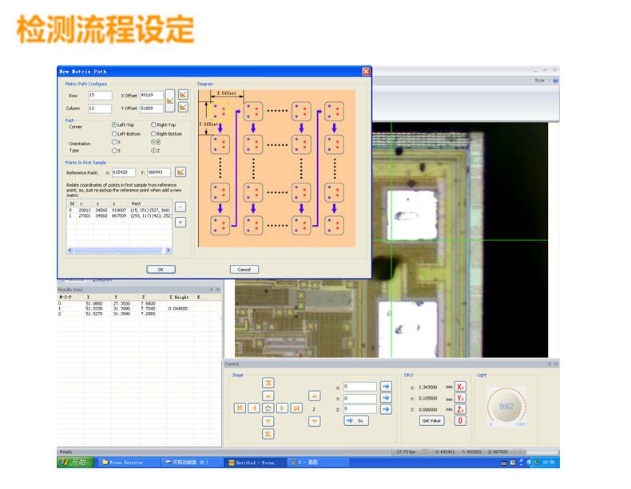631x489 pixels.
Task: Move stage to the topmost limit
Action: click(268, 383)
